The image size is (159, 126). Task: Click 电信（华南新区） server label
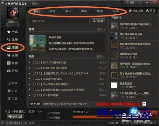pos(15,111)
